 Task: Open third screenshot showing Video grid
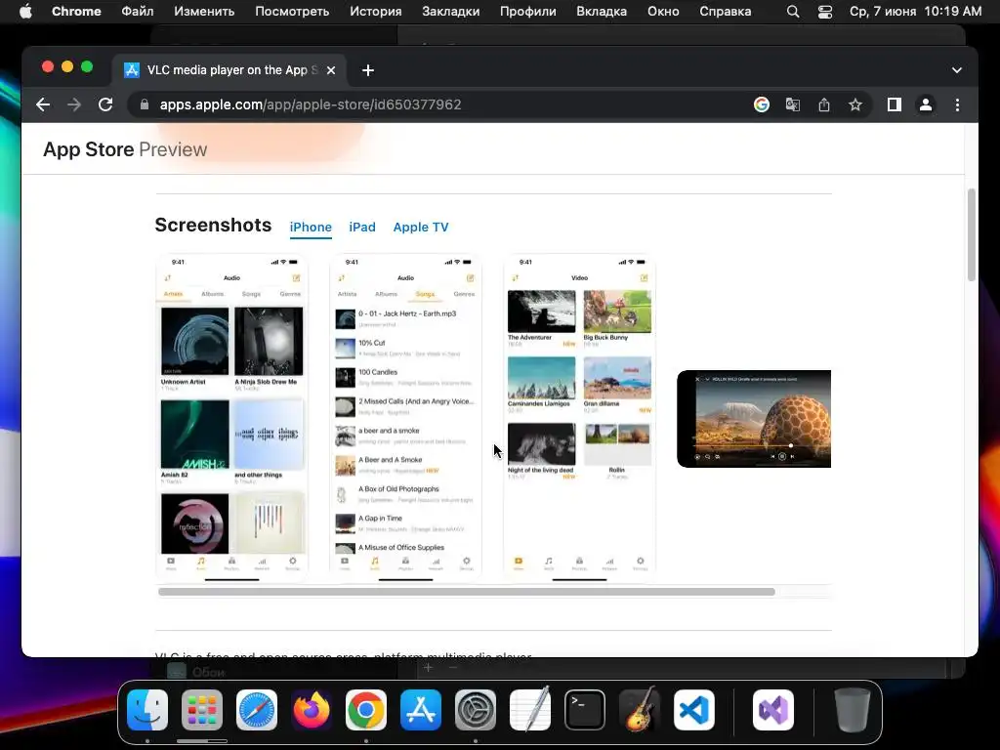579,418
